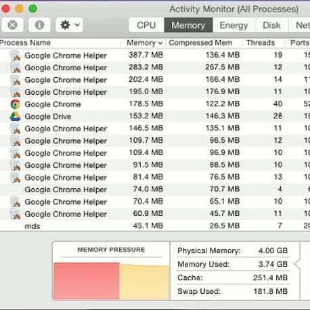The height and width of the screenshot is (310, 310).
Task: Click the Google Chrome app icon
Action: tap(16, 104)
